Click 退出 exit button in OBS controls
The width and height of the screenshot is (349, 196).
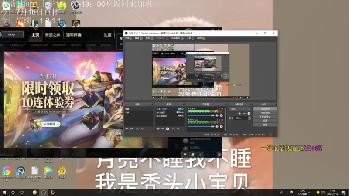(265, 125)
